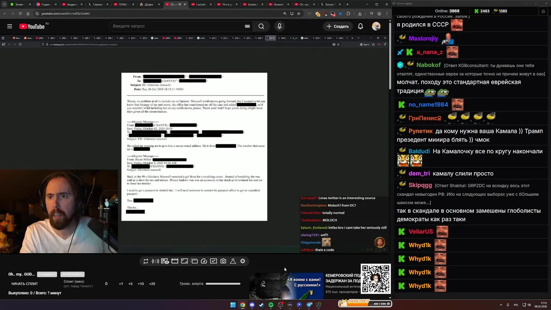Click username no_name1984 in chat
551x310 pixels.
pos(428,105)
